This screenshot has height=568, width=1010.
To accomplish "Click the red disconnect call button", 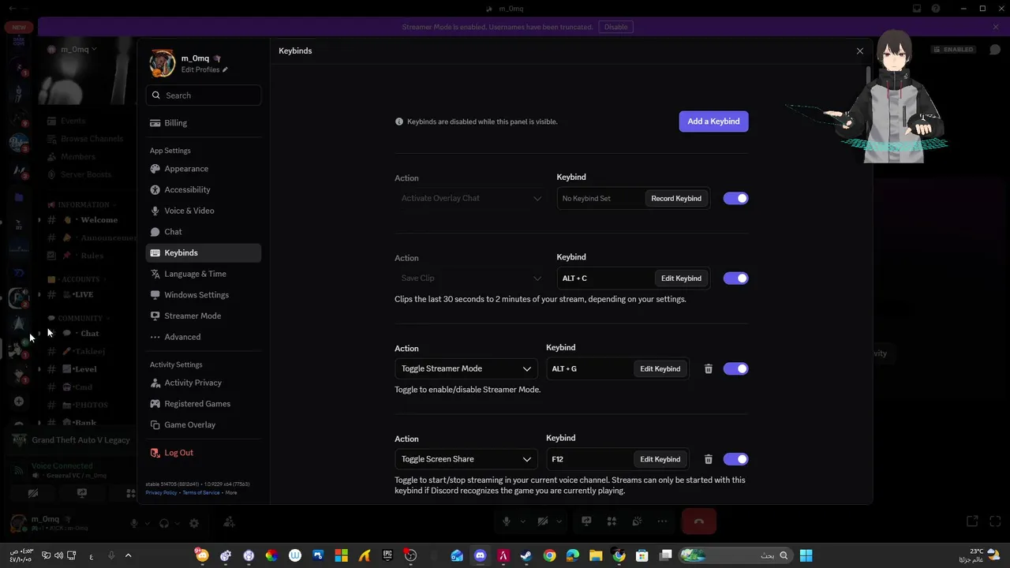I will [698, 521].
